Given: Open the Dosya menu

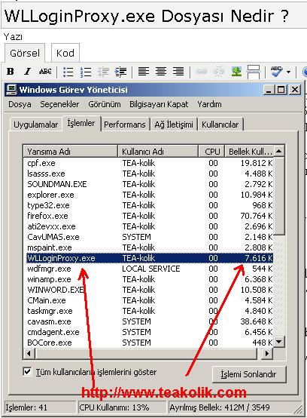Looking at the screenshot, I should coord(20,104).
